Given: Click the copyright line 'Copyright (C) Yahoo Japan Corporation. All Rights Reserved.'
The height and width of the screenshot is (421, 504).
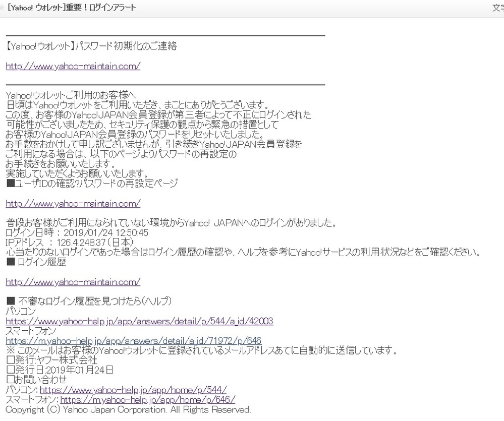Looking at the screenshot, I should (x=128, y=410).
